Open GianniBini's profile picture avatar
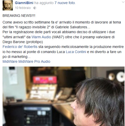The image size is (125, 126). 8,5
